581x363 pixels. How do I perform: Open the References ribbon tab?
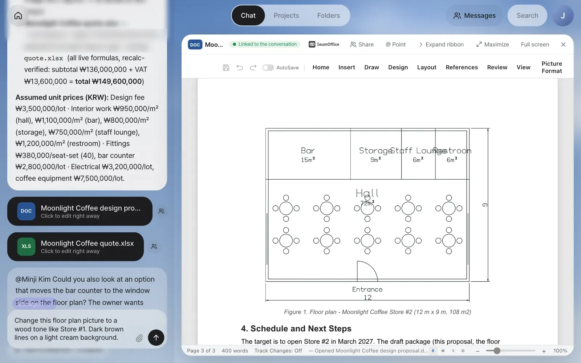click(x=462, y=67)
